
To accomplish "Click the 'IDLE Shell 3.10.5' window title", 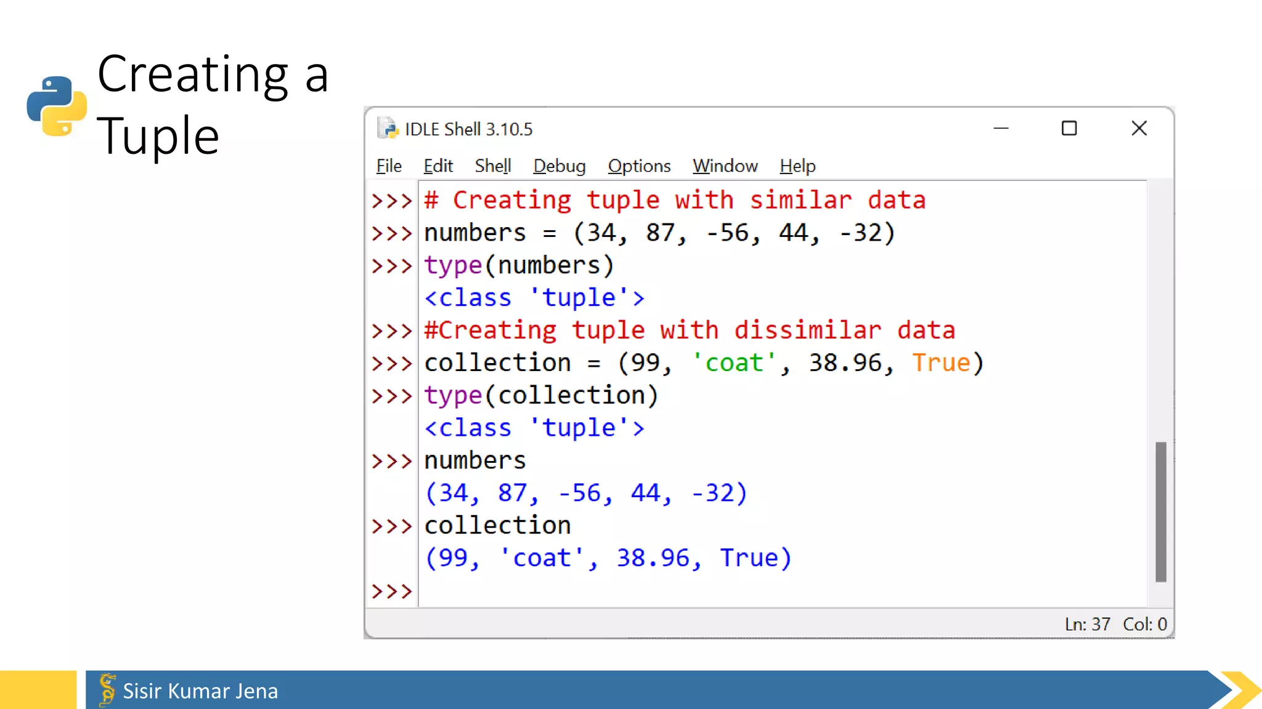I will point(468,129).
